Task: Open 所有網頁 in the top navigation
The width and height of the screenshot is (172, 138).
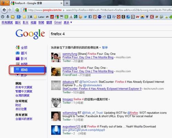Action: [x=7, y=23]
